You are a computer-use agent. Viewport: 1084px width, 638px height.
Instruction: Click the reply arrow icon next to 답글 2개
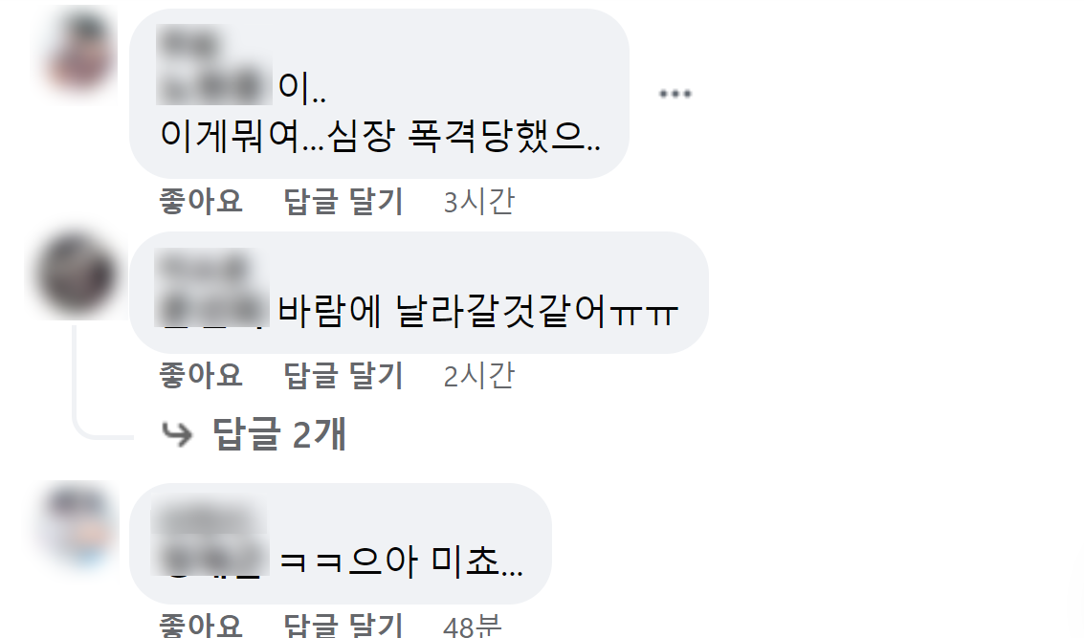click(177, 434)
